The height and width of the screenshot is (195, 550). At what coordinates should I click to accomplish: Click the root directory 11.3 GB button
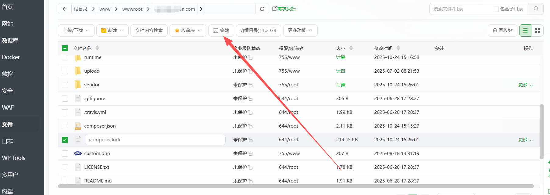259,31
